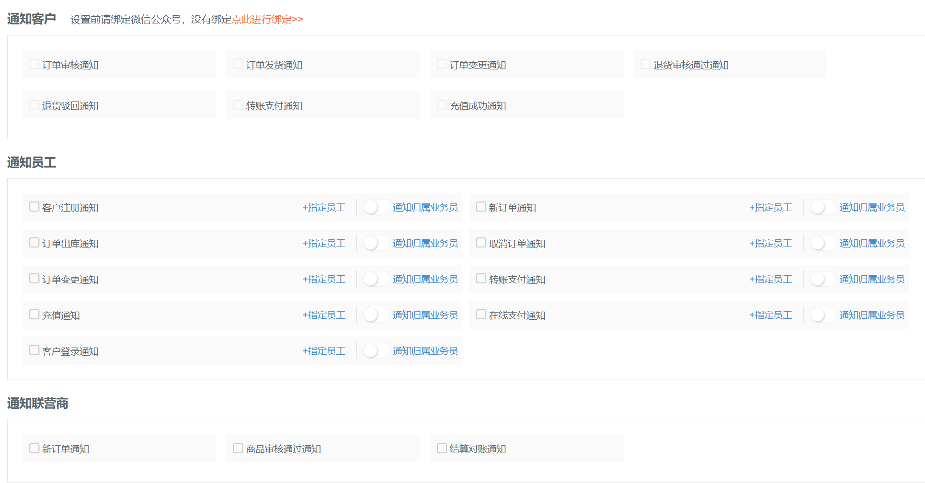
Task: Toggle 通知归属业务员 switch for 充值通知
Action: pyautogui.click(x=376, y=315)
